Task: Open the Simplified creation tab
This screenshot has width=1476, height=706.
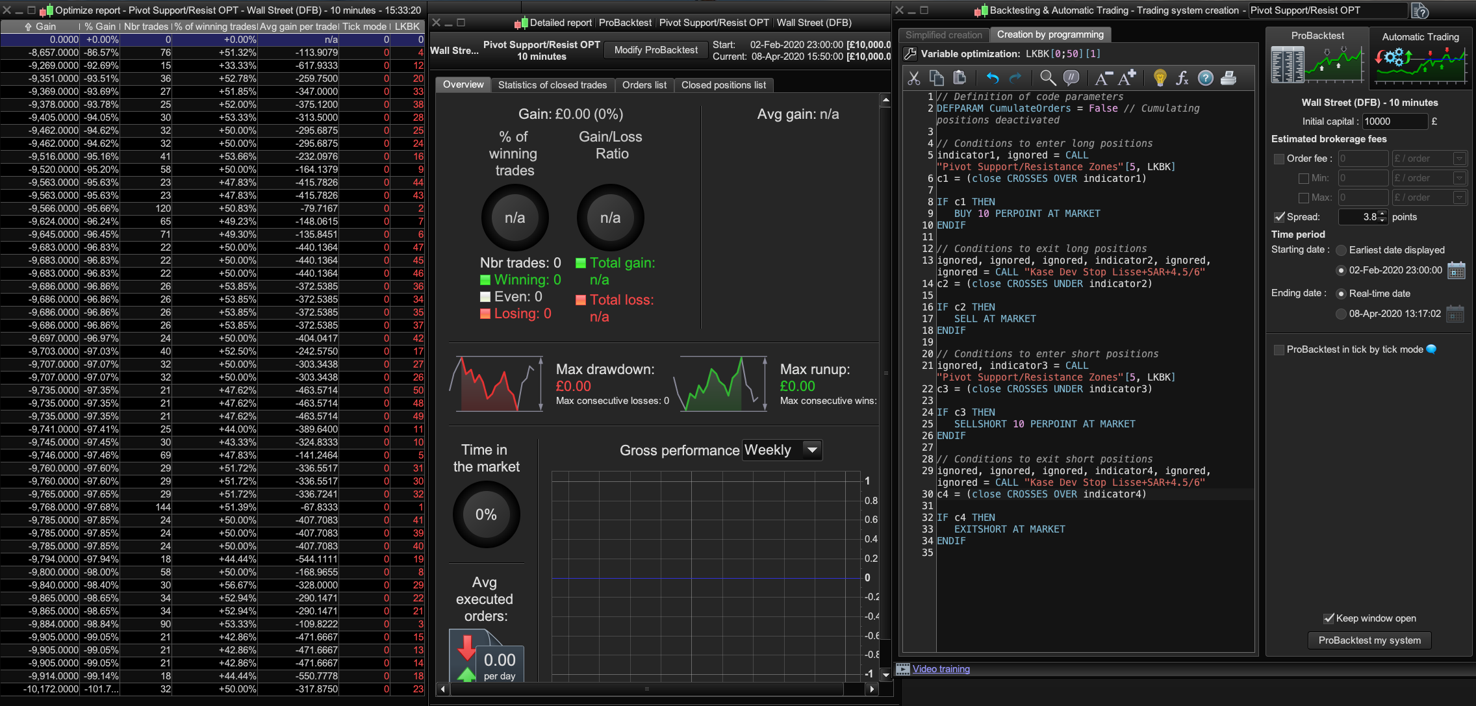Action: (x=943, y=35)
